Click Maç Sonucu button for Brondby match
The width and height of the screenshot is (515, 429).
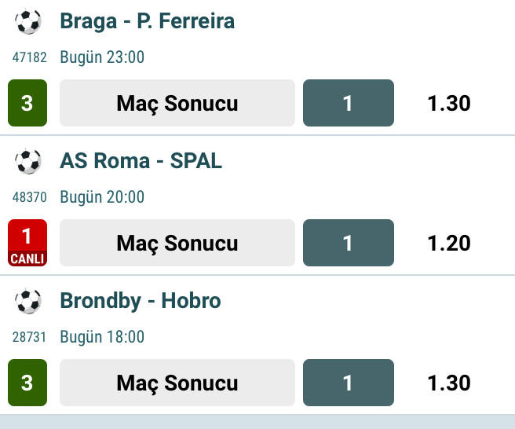[177, 383]
